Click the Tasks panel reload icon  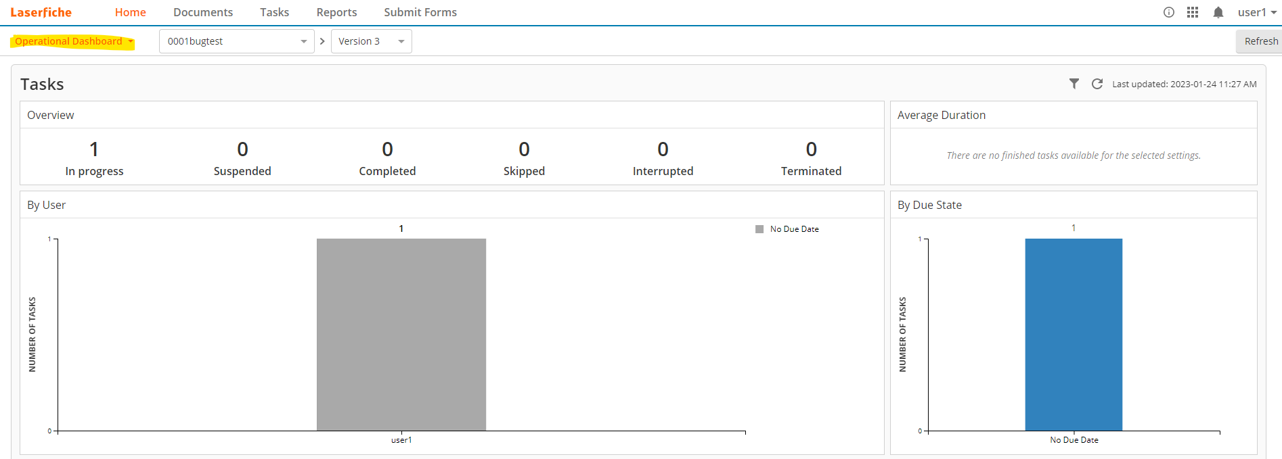[1097, 84]
